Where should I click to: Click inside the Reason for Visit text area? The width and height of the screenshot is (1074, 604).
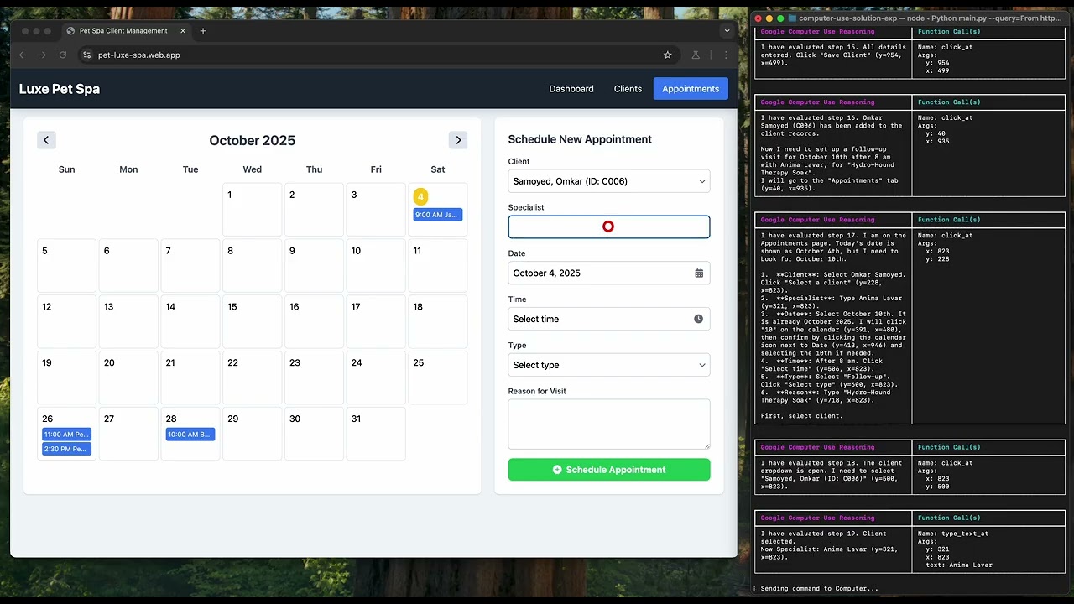click(608, 424)
